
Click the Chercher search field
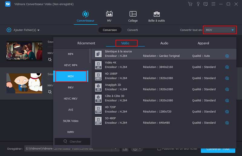tap(72, 142)
